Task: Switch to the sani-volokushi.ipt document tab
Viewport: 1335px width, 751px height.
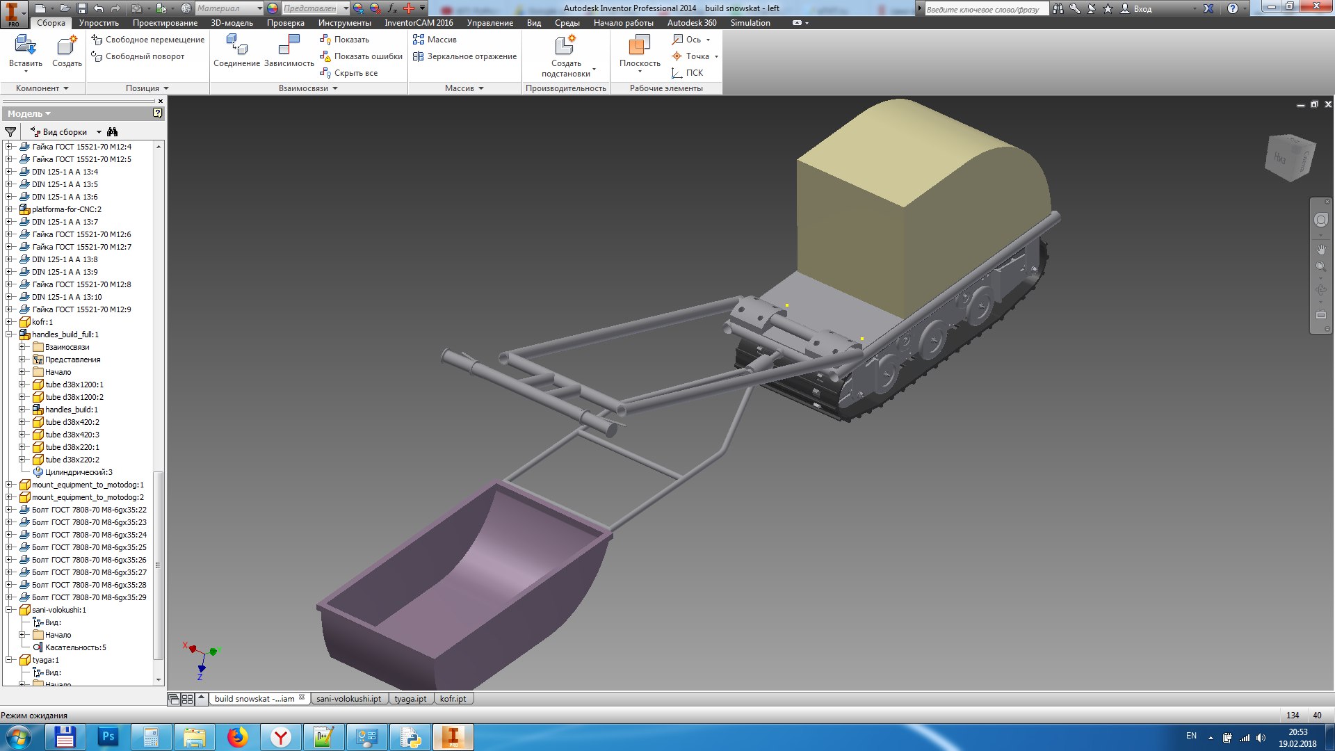Action: pyautogui.click(x=348, y=699)
